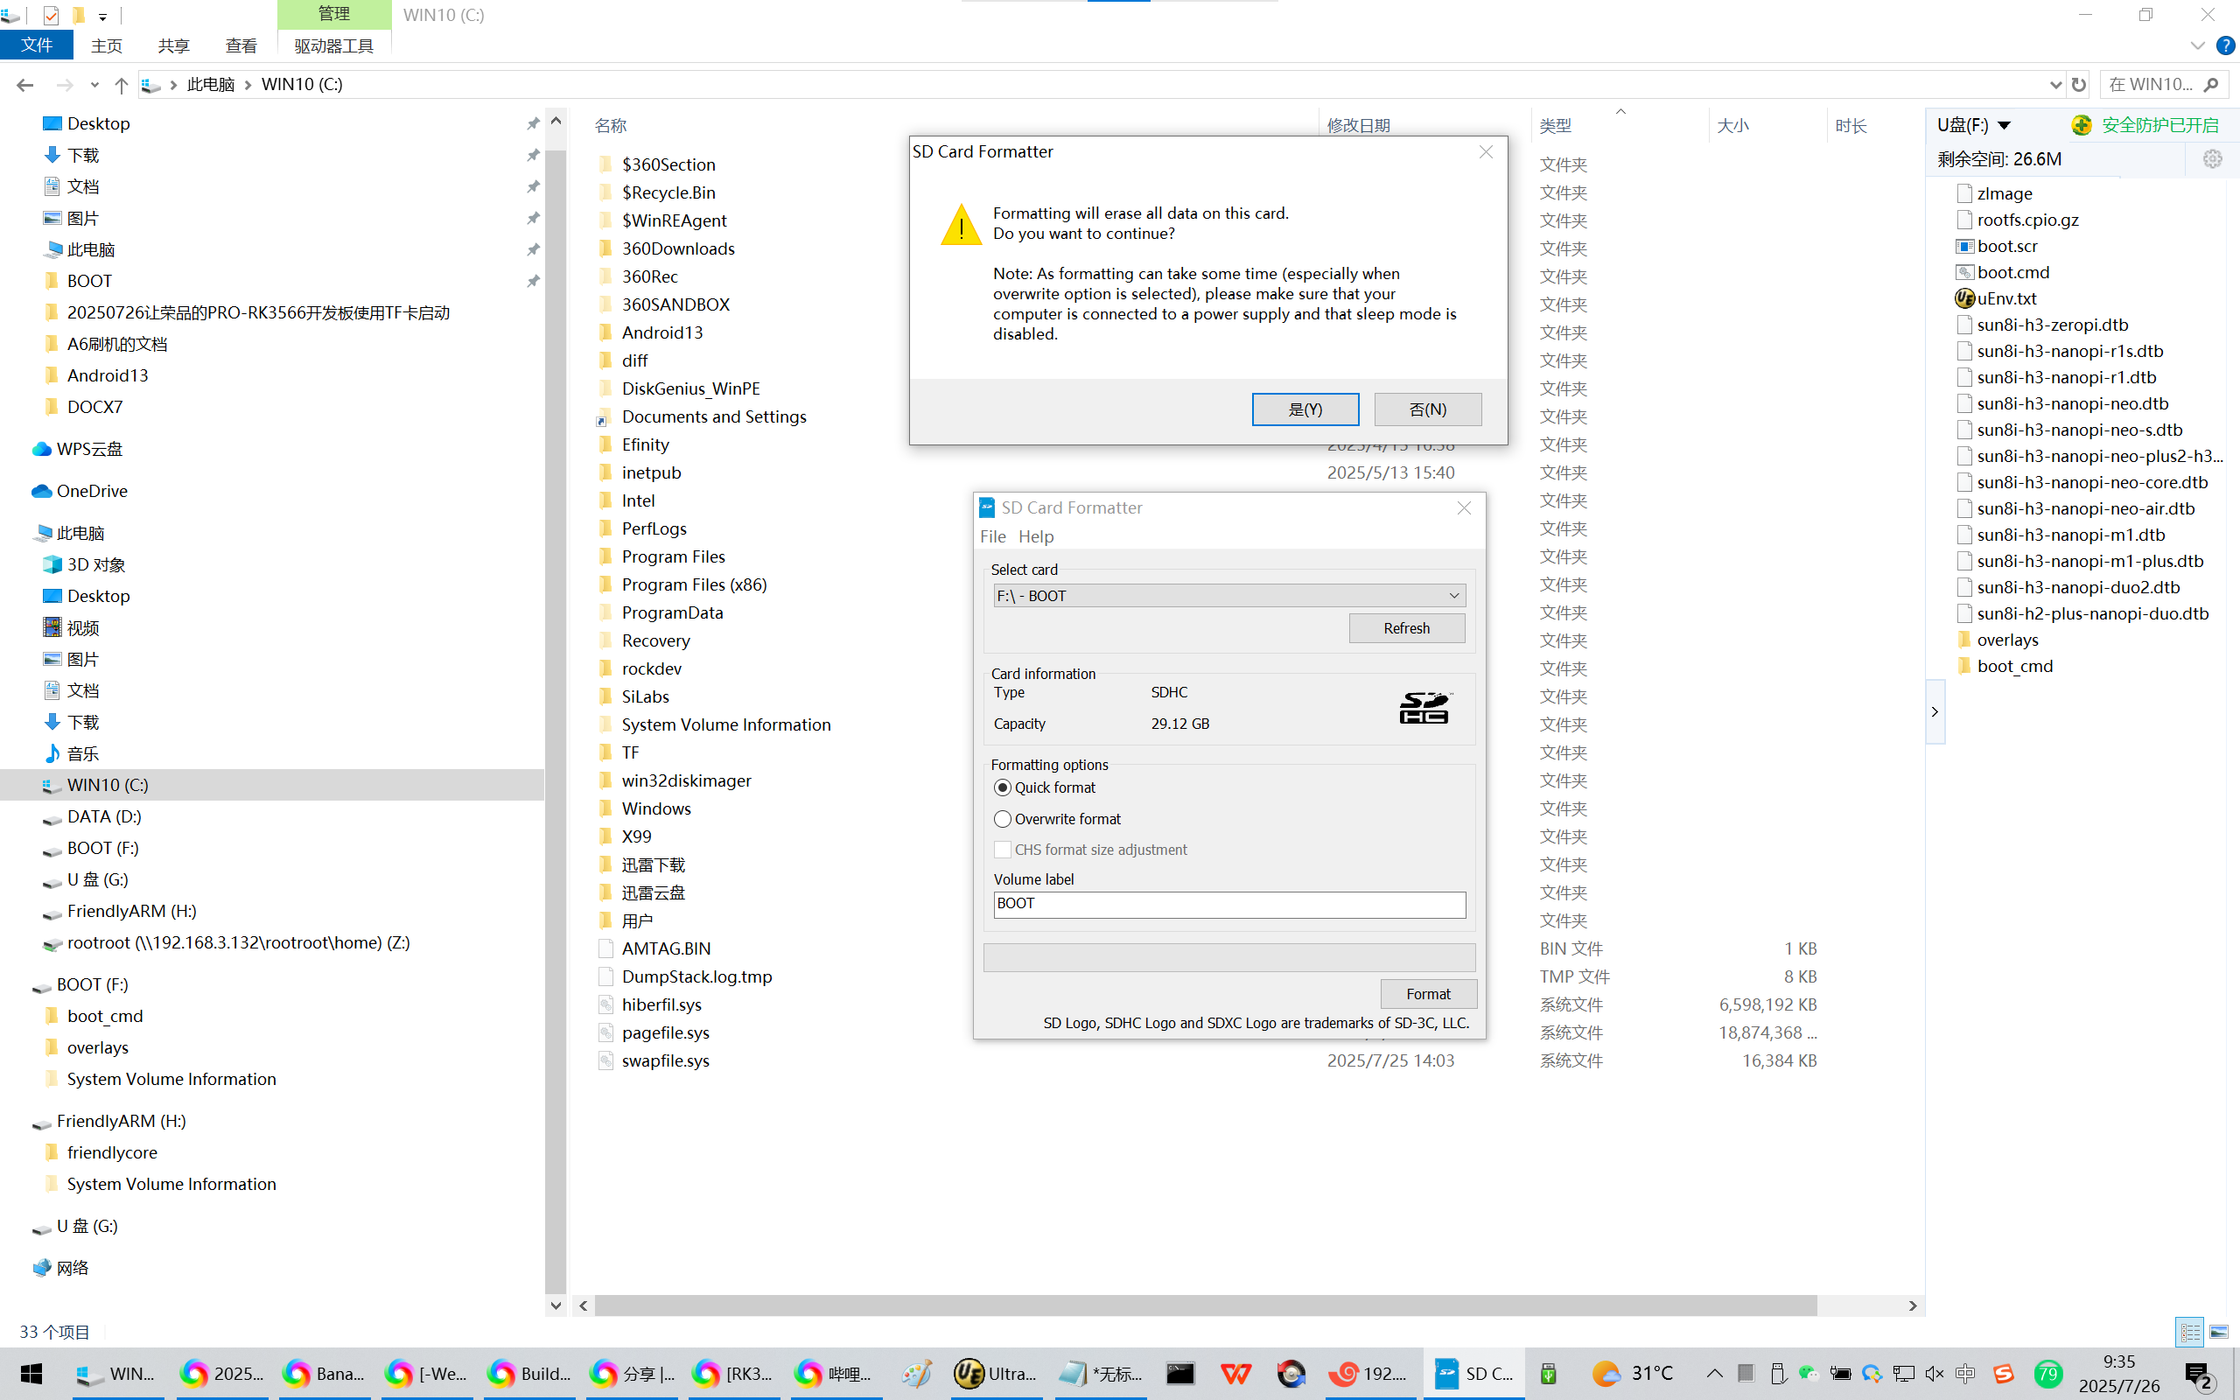Collapse the U盘 side panel arrow
The height and width of the screenshot is (1400, 2240).
(x=1935, y=711)
